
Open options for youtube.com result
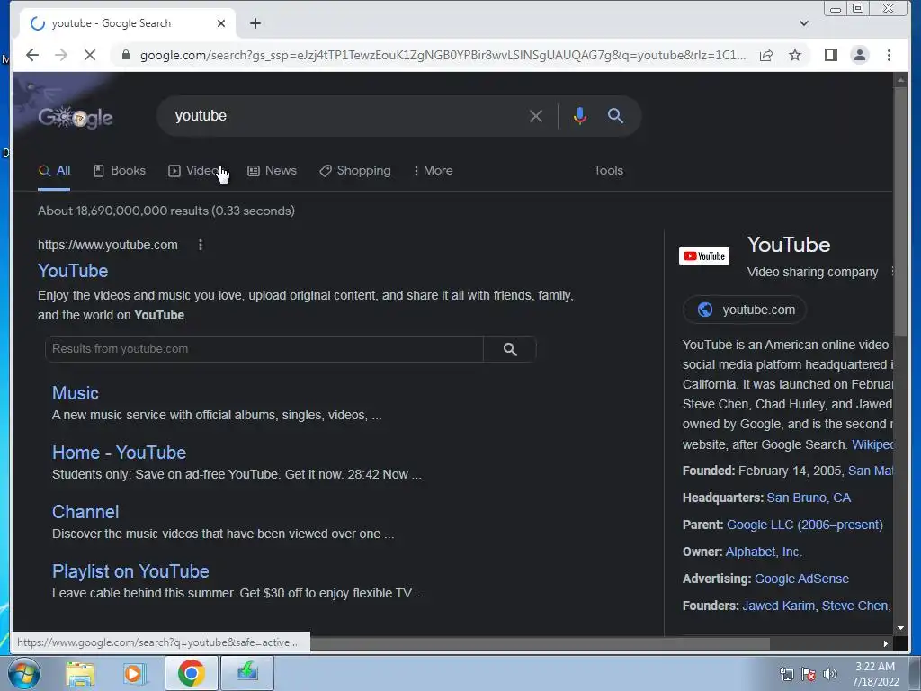(x=201, y=245)
